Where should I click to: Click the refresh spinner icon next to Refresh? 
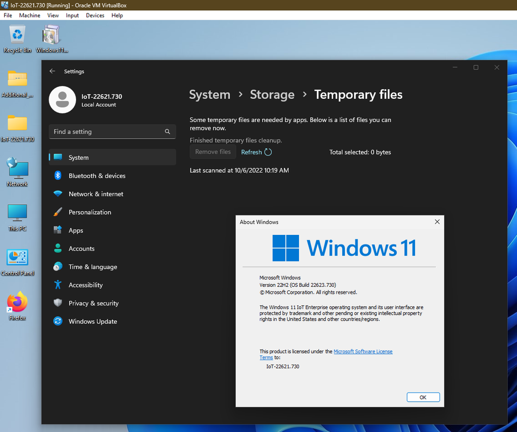[x=268, y=152]
